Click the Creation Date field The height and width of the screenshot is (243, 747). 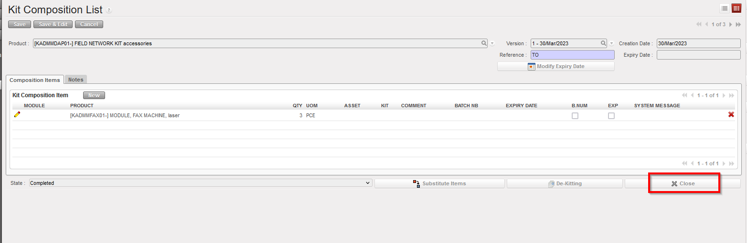point(699,43)
